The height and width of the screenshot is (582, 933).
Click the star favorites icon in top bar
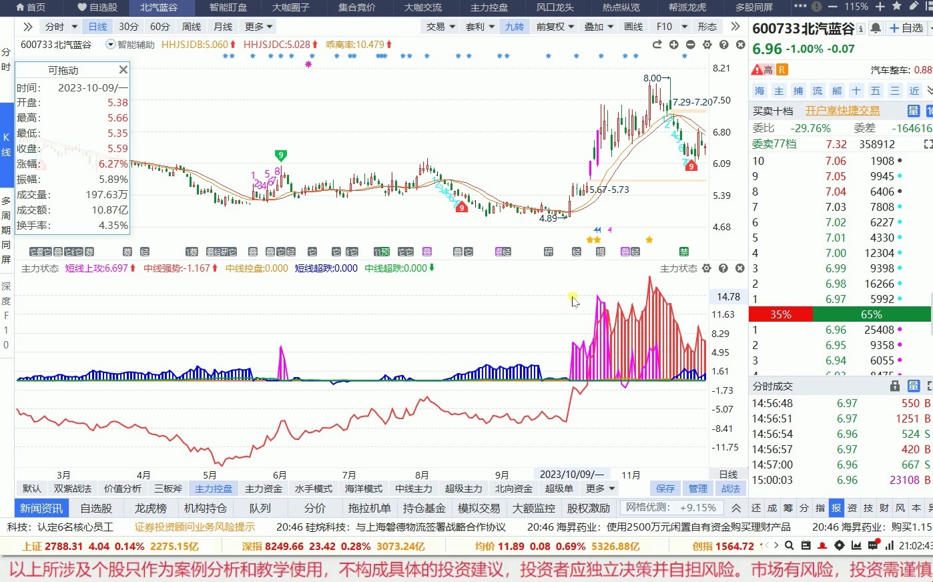pyautogui.click(x=896, y=7)
